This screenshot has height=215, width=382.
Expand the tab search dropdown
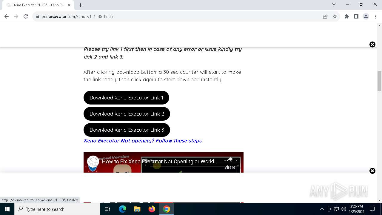334,4
